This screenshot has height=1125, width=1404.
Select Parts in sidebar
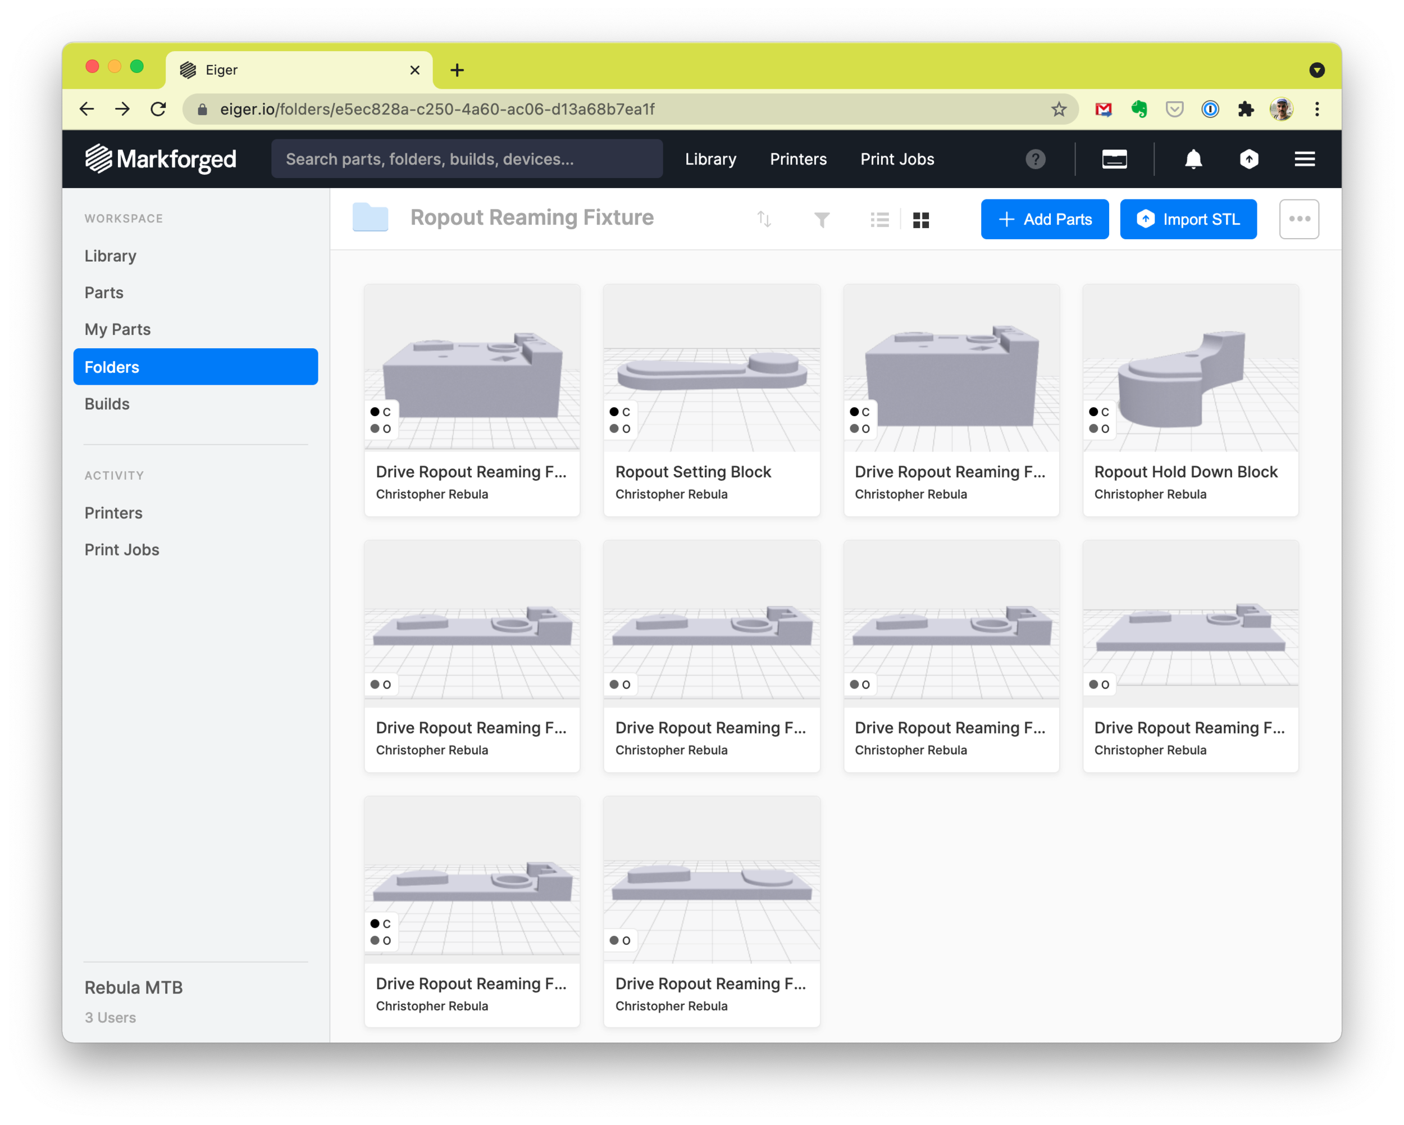tap(103, 293)
